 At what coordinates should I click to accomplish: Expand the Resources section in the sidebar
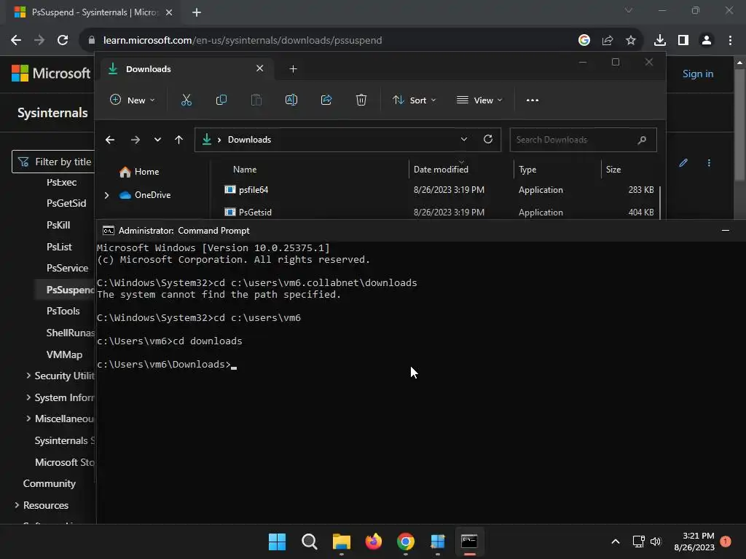point(17,505)
